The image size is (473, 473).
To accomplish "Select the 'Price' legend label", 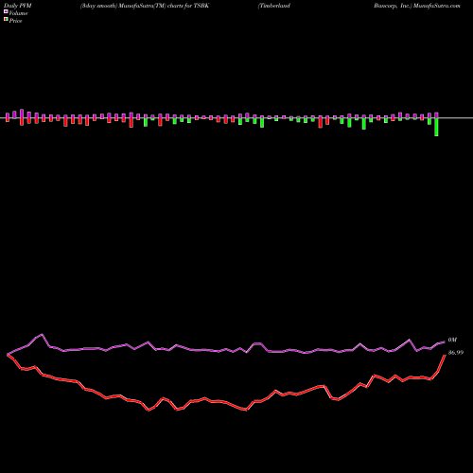I will 15,21.
